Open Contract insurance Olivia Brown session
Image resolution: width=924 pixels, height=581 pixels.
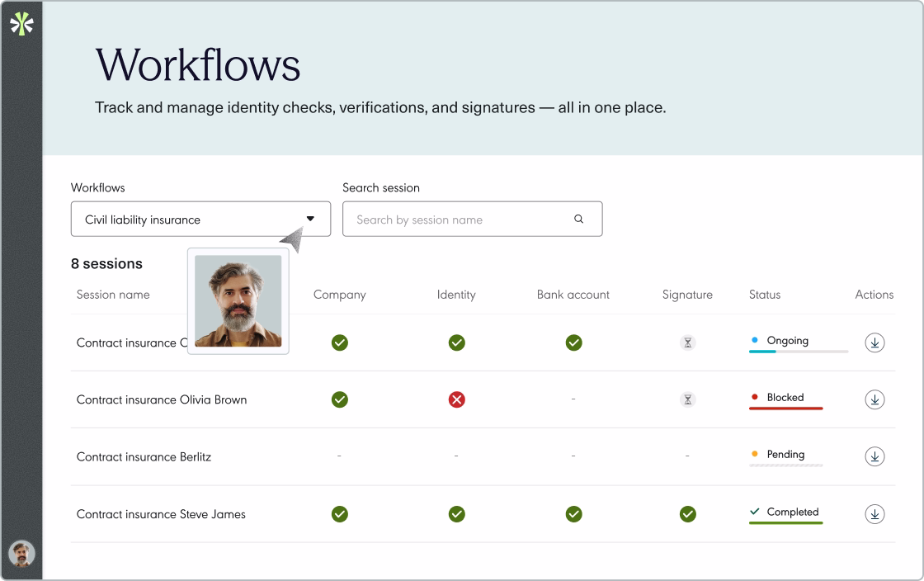pyautogui.click(x=162, y=399)
